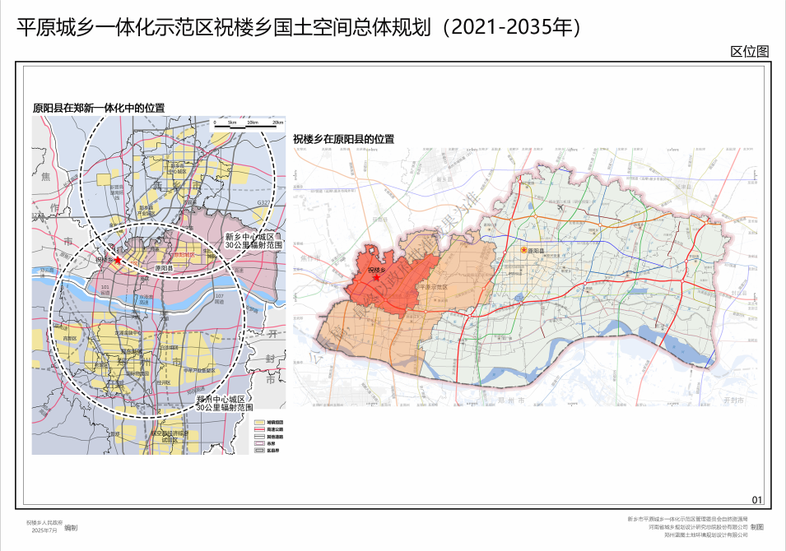Expand the legend panel at bottom left map

point(263,436)
